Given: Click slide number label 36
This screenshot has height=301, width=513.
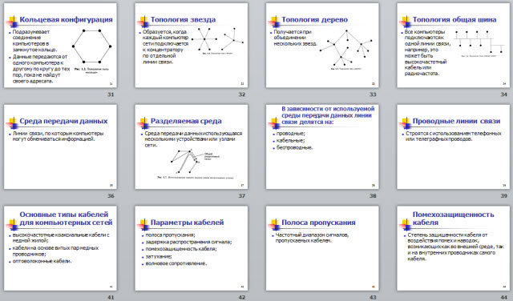Looking at the screenshot, I should (x=111, y=196).
